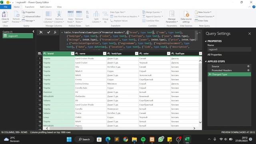Click the fx function icon
This screenshot has height=144, width=256.
(x=55, y=32)
